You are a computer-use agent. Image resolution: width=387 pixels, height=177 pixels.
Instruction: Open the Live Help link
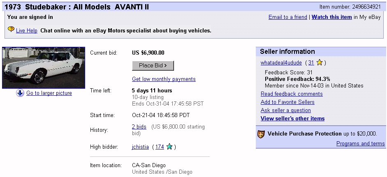[27, 31]
